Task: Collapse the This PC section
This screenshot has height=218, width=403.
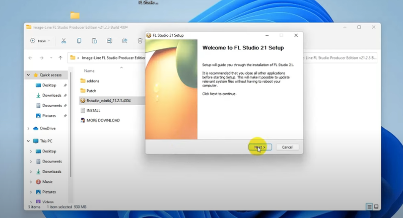Action: coord(28,141)
